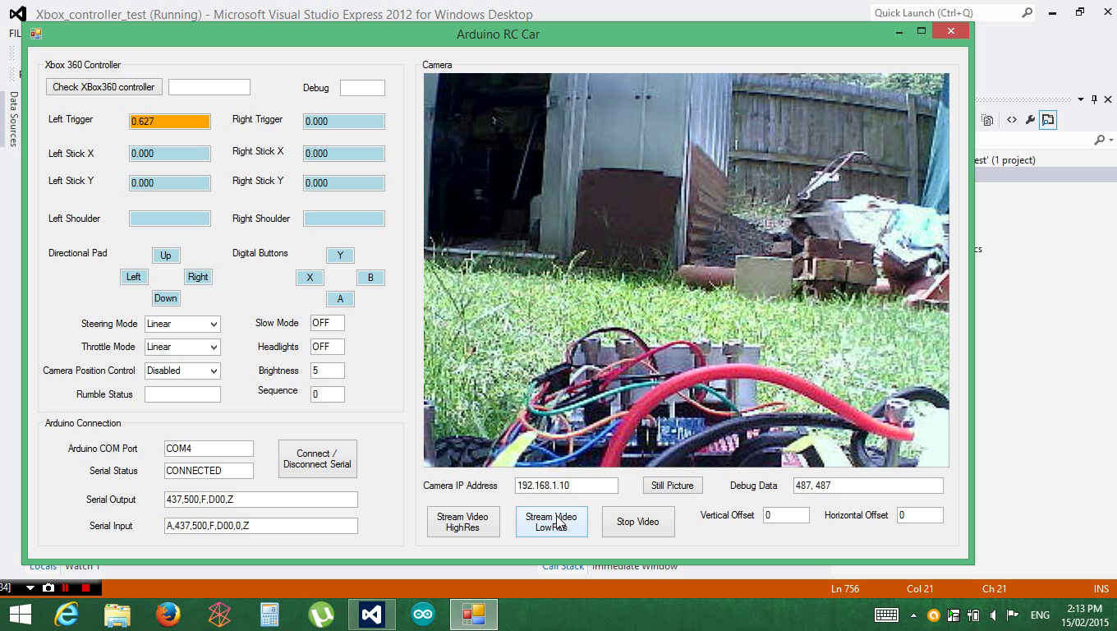Click the Stream Video HighRes button
Viewport: 1117px width, 631px height.
(462, 521)
